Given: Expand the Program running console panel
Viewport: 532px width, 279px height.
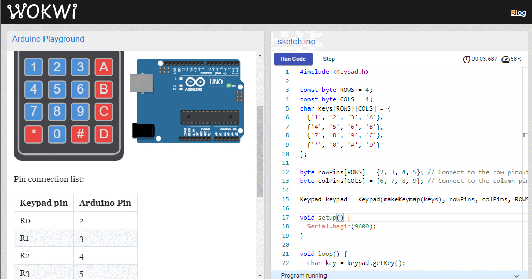Looking at the screenshot, I should pos(516,276).
